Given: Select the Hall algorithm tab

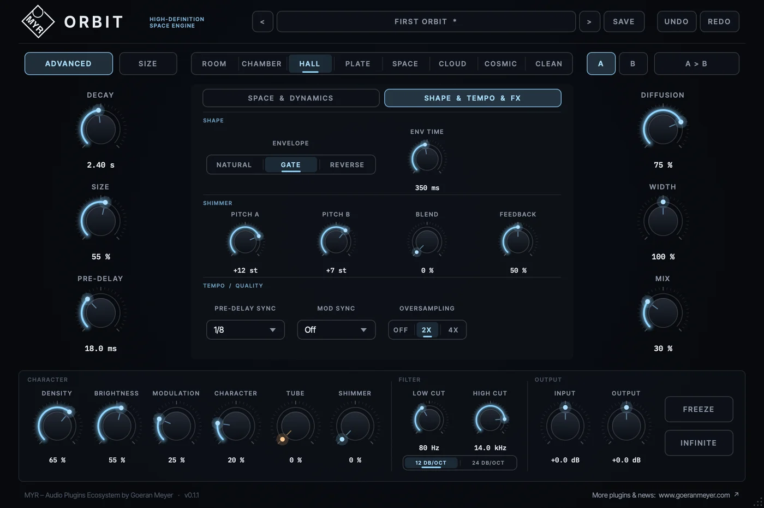Looking at the screenshot, I should pyautogui.click(x=309, y=64).
